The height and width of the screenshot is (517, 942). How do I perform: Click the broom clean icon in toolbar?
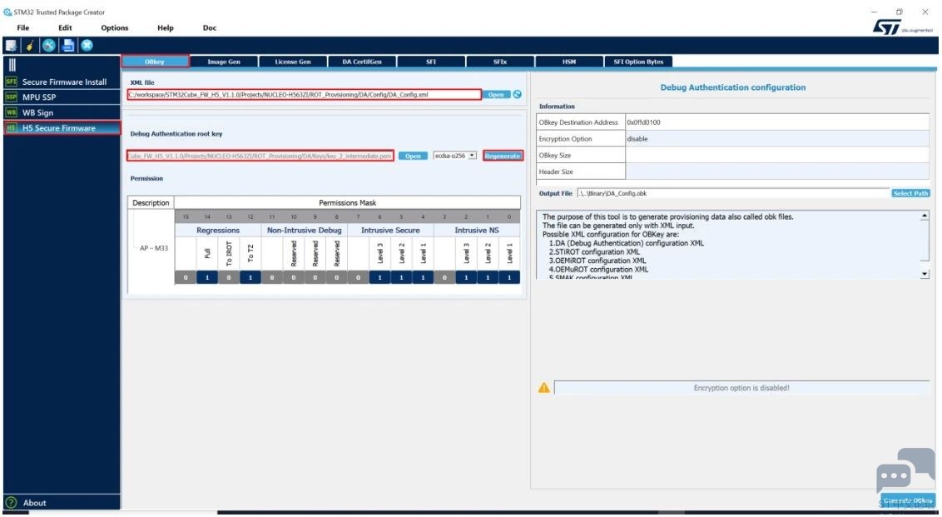click(29, 45)
